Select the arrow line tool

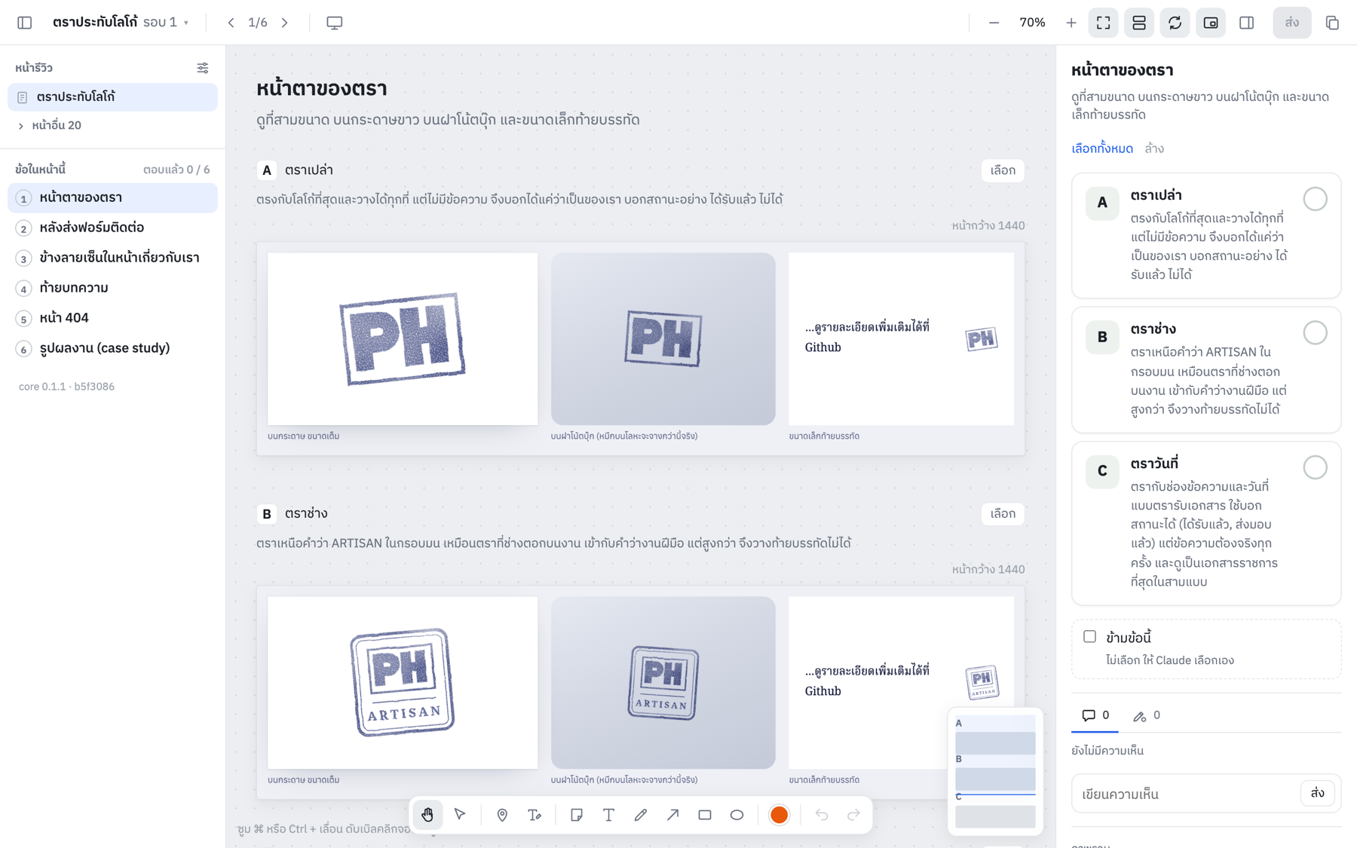coord(672,815)
